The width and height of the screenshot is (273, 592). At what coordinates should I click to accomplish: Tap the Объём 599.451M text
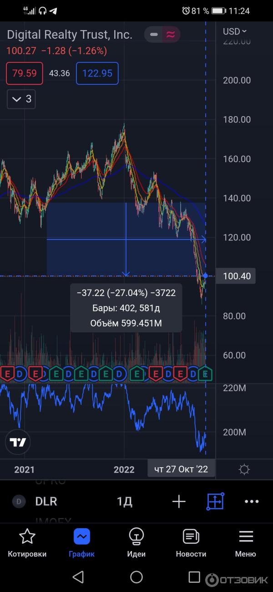126,324
